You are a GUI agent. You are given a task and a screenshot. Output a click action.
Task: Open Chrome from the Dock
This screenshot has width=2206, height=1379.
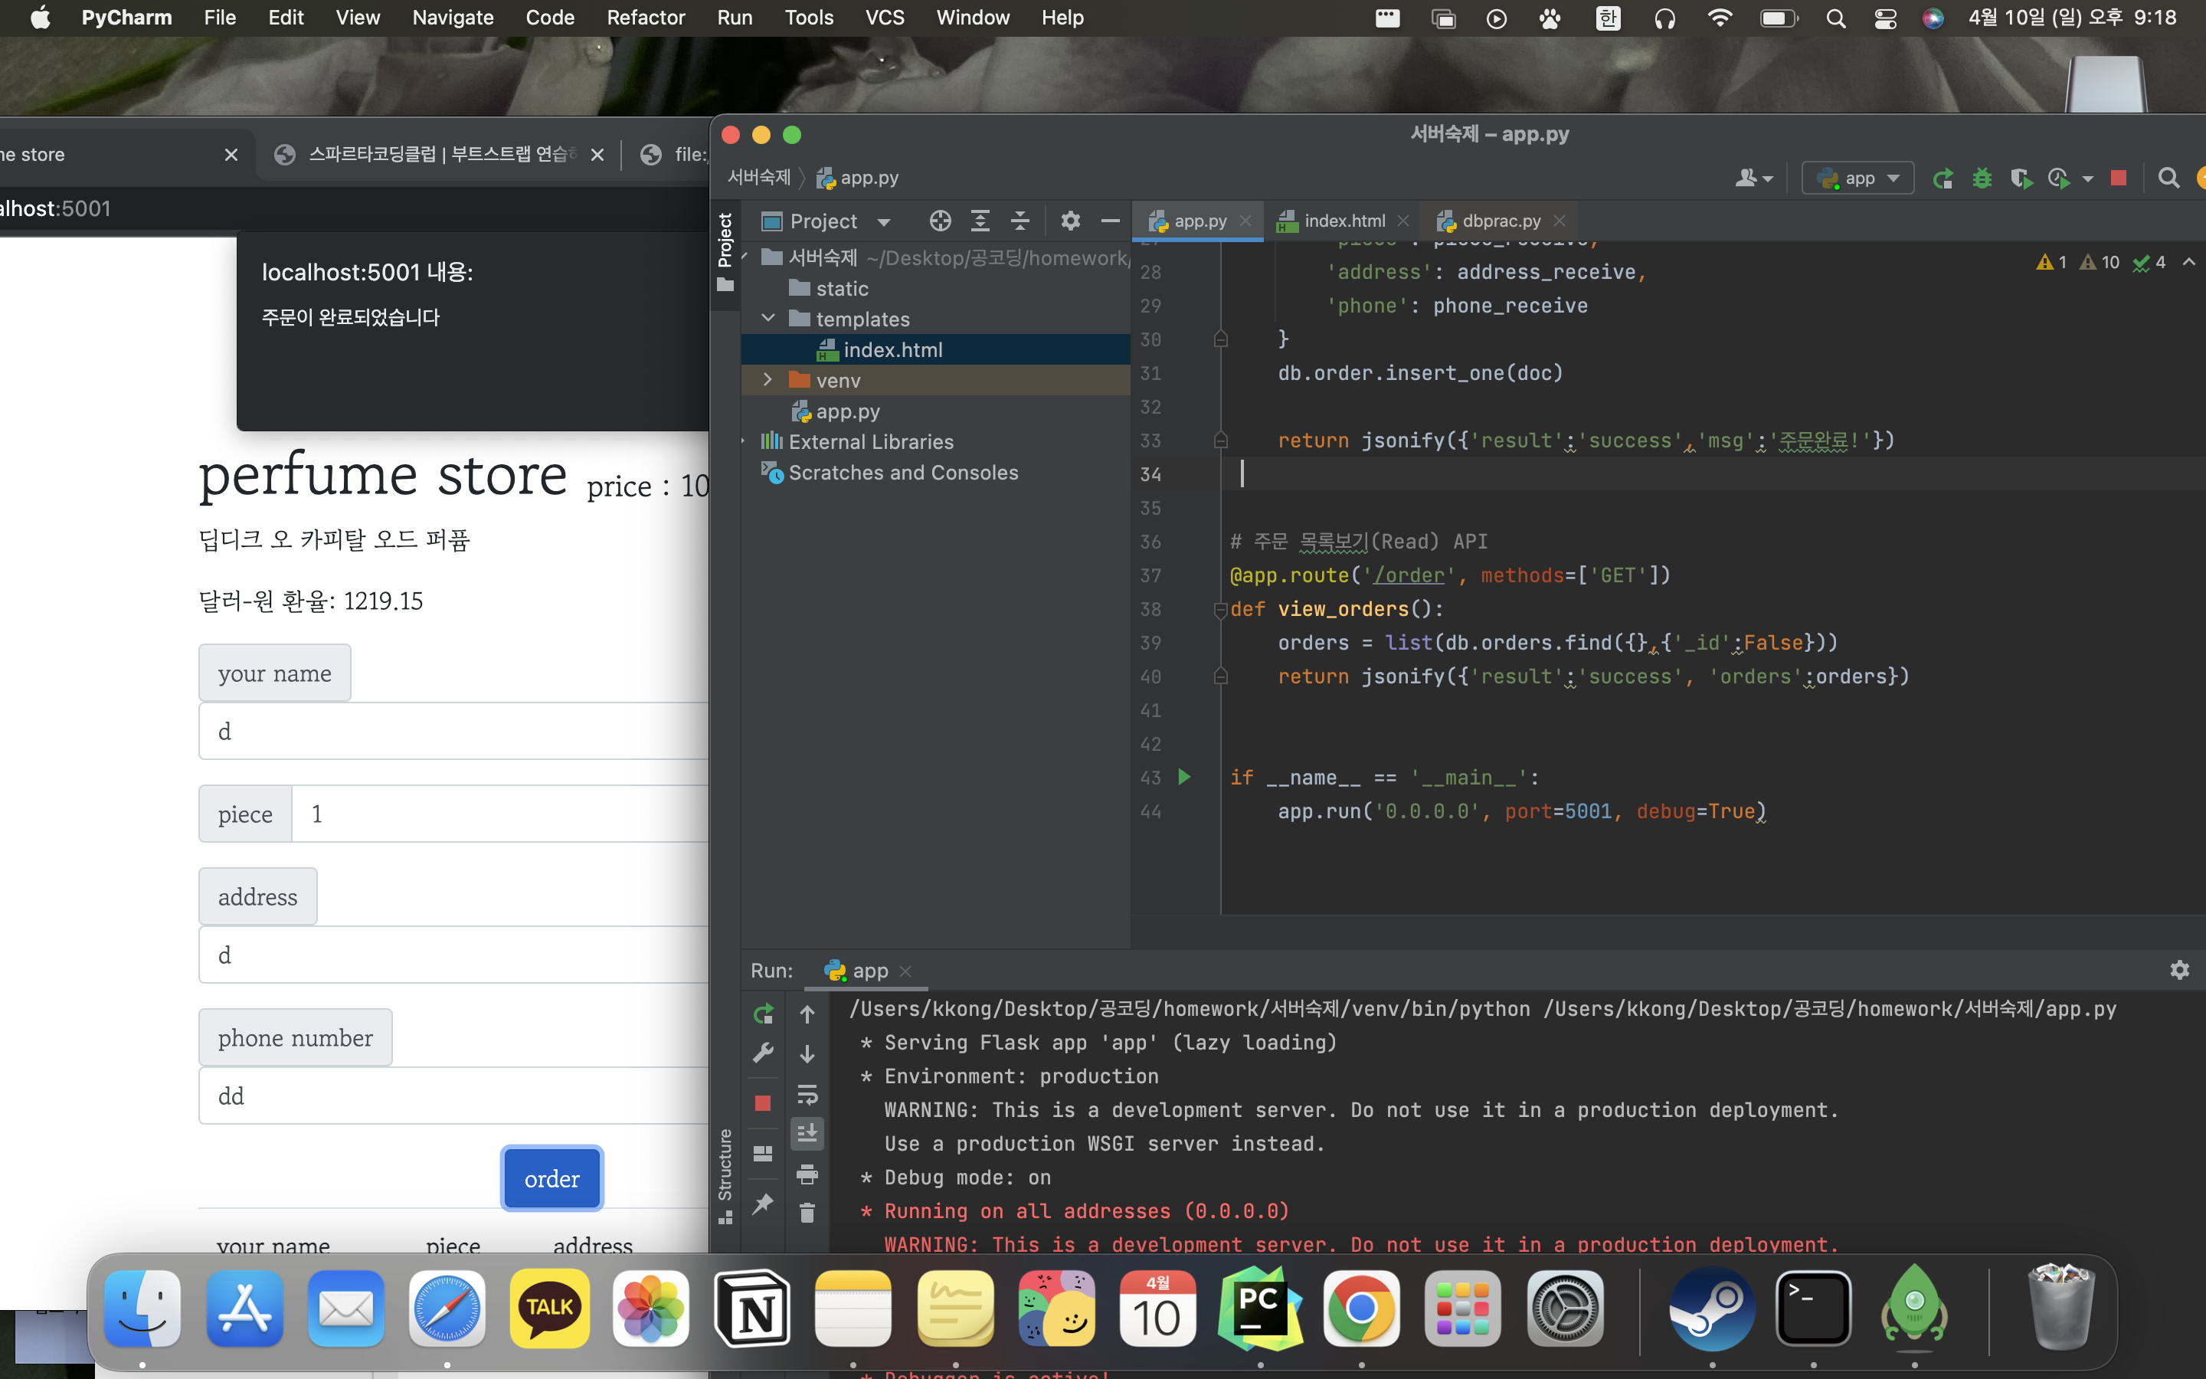click(1360, 1309)
